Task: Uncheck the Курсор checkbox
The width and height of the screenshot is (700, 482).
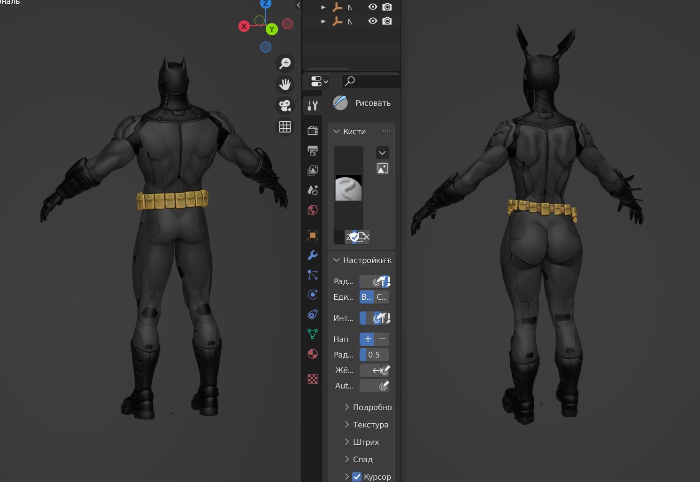Action: click(357, 477)
